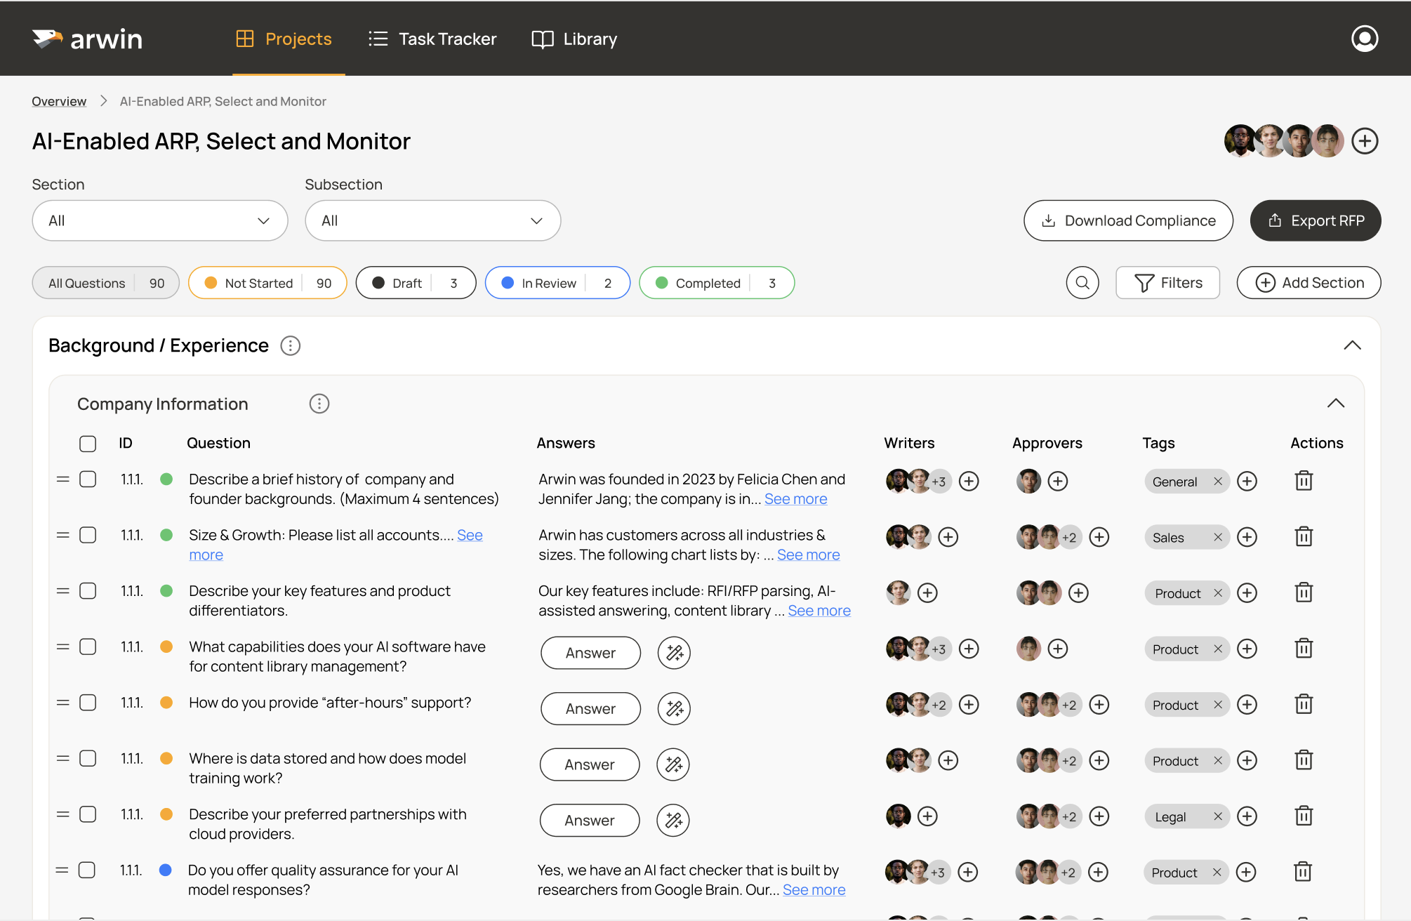Switch to Task Tracker tab

pos(432,39)
